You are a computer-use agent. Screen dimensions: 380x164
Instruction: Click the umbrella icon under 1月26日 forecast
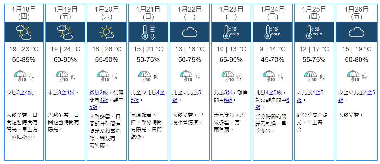coord(353,76)
